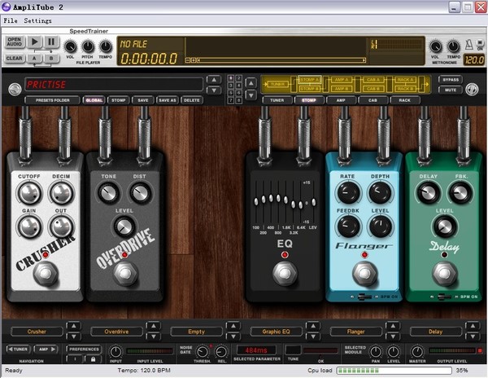This screenshot has width=488, height=378.
Task: Click the round logo left of preset display
Action: pos(15,90)
